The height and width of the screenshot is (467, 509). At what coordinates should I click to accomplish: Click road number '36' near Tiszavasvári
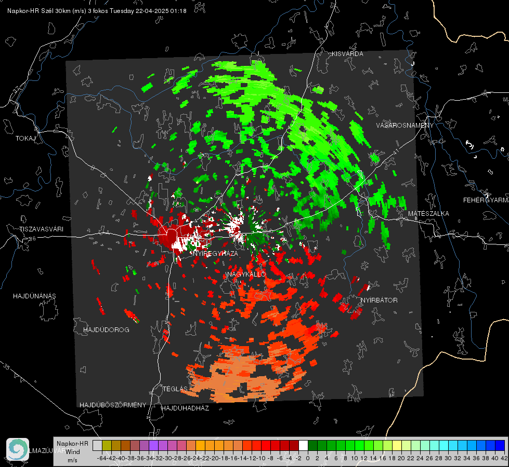coord(32,239)
